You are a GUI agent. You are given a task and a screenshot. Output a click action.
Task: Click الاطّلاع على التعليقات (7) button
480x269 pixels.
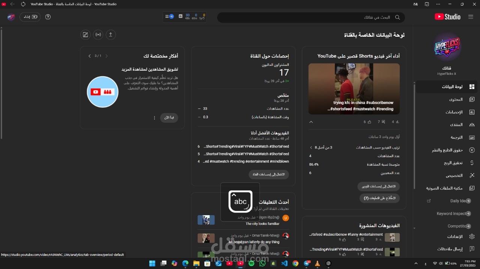point(379,198)
